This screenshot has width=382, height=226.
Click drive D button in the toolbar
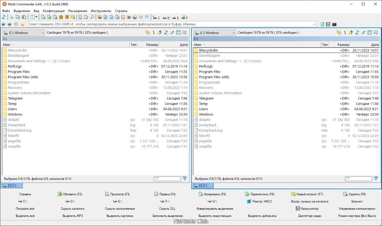[166, 18]
